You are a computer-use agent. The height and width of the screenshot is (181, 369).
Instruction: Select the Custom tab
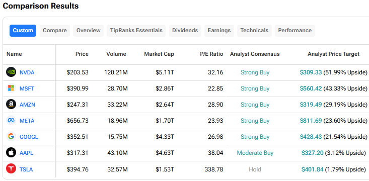23,31
